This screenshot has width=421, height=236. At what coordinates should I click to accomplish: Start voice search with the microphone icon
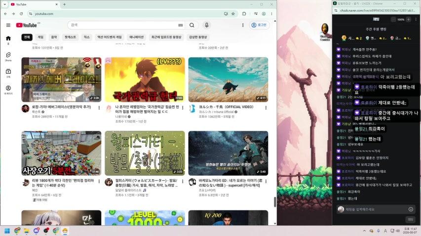tap(206, 25)
